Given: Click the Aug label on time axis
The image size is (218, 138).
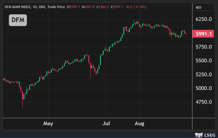Looking at the screenshot, I should tap(139, 123).
